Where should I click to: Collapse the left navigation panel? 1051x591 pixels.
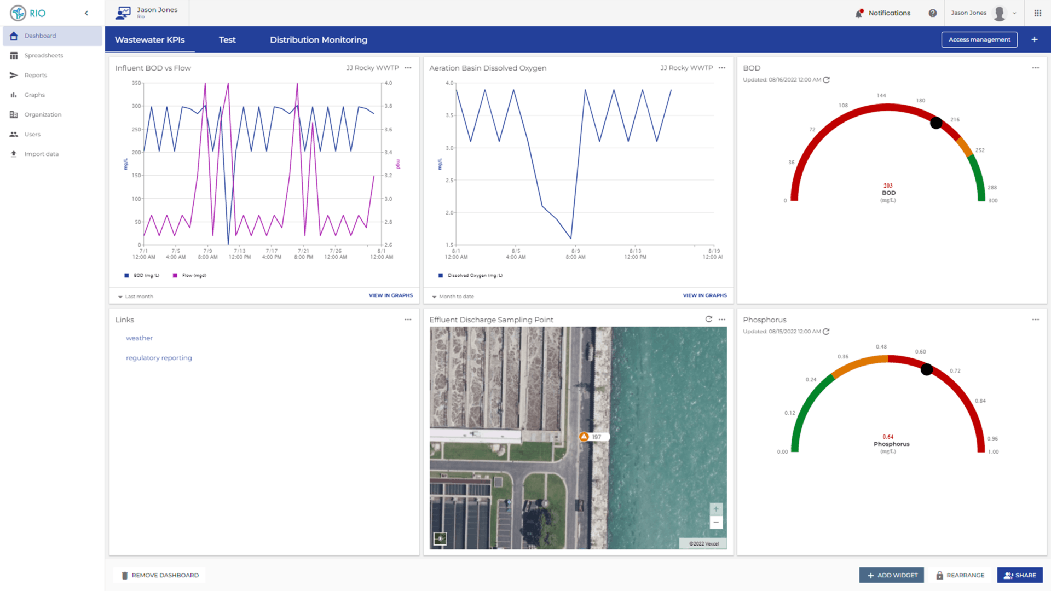point(86,13)
